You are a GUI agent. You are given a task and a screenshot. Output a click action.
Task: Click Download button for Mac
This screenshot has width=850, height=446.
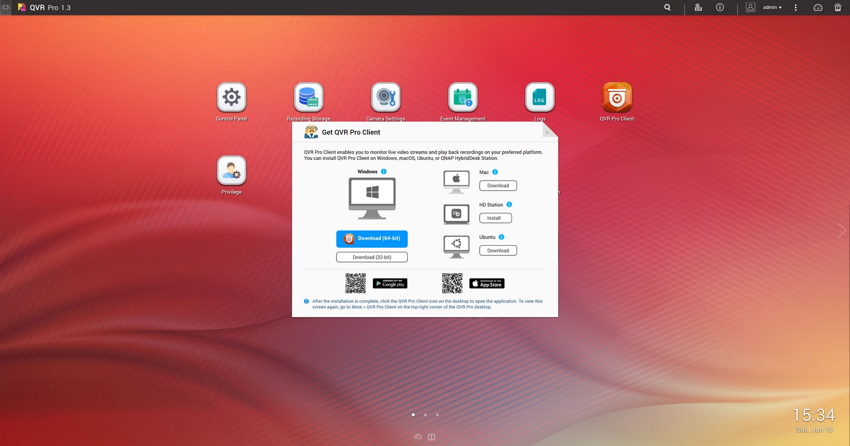(x=498, y=186)
